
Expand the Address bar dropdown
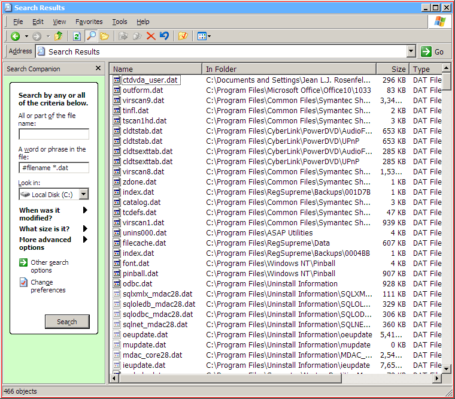tap(411, 52)
